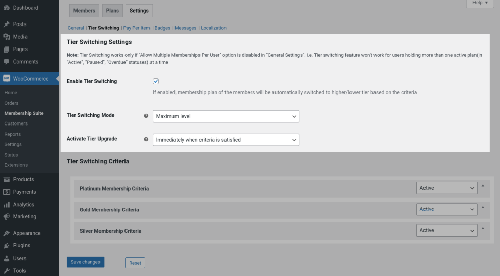The height and width of the screenshot is (276, 500).
Task: Uncheck the Enable Tier Switching checkbox
Action: [156, 81]
